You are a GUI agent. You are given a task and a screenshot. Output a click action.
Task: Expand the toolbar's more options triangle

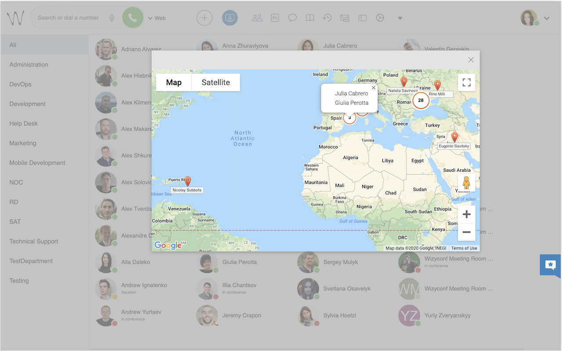click(400, 18)
